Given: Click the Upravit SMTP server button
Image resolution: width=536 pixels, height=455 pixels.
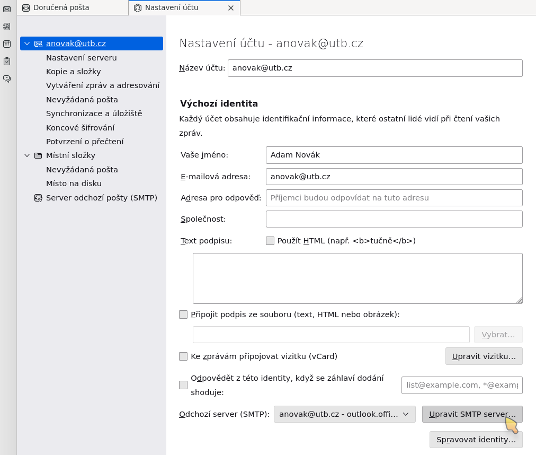Looking at the screenshot, I should click(472, 414).
